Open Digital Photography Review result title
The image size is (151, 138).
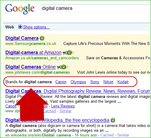(x=78, y=91)
